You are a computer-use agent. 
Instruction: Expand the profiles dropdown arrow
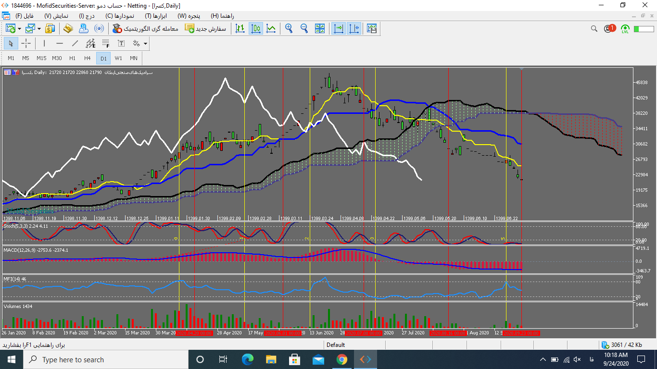click(38, 29)
